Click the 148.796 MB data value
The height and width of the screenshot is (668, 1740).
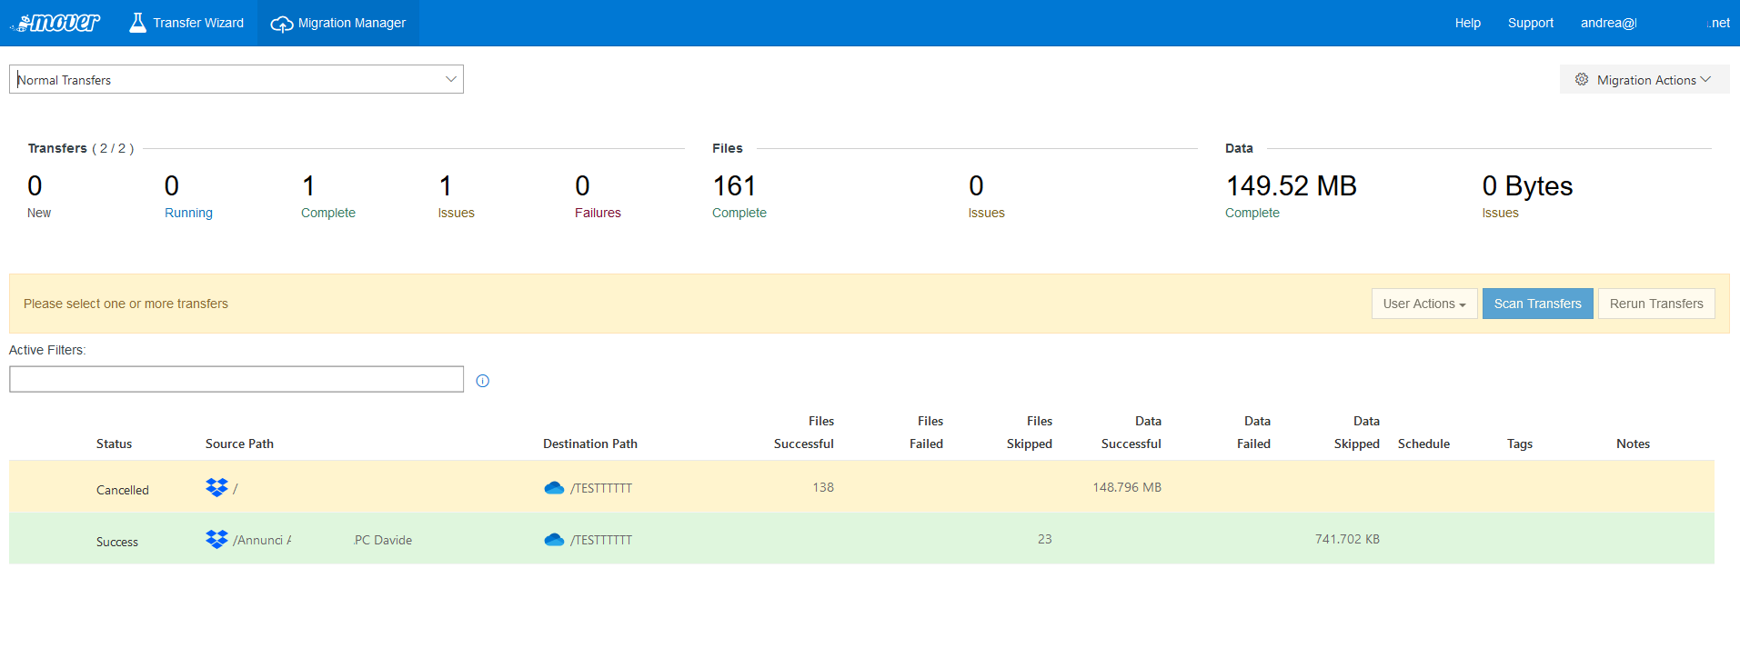[x=1127, y=487]
